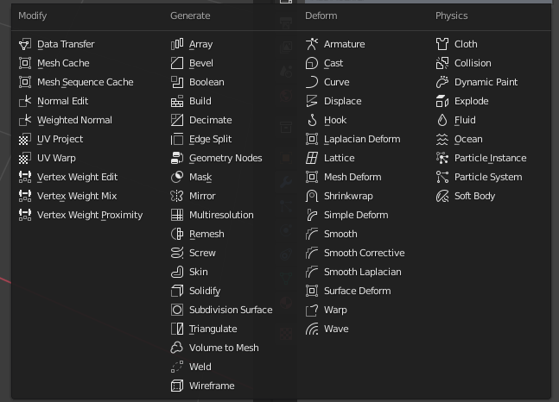The height and width of the screenshot is (402, 559).
Task: Click the Geometry Nodes icon
Action: pyautogui.click(x=177, y=158)
